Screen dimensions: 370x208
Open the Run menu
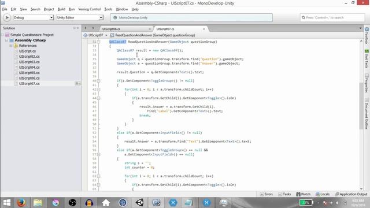pos(72,9)
